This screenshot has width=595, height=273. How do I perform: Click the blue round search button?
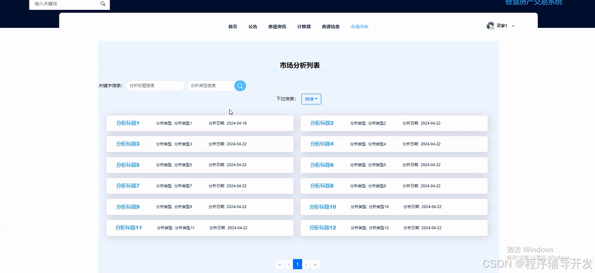240,86
